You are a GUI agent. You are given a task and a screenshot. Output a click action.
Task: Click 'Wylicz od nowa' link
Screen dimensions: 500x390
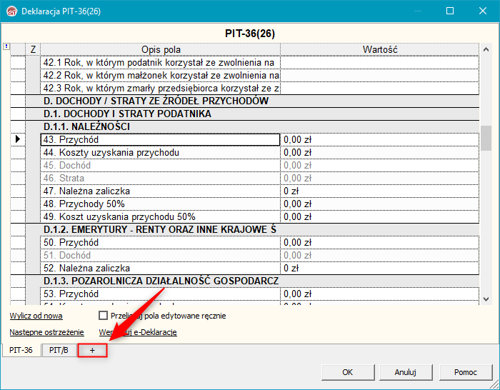click(x=36, y=316)
